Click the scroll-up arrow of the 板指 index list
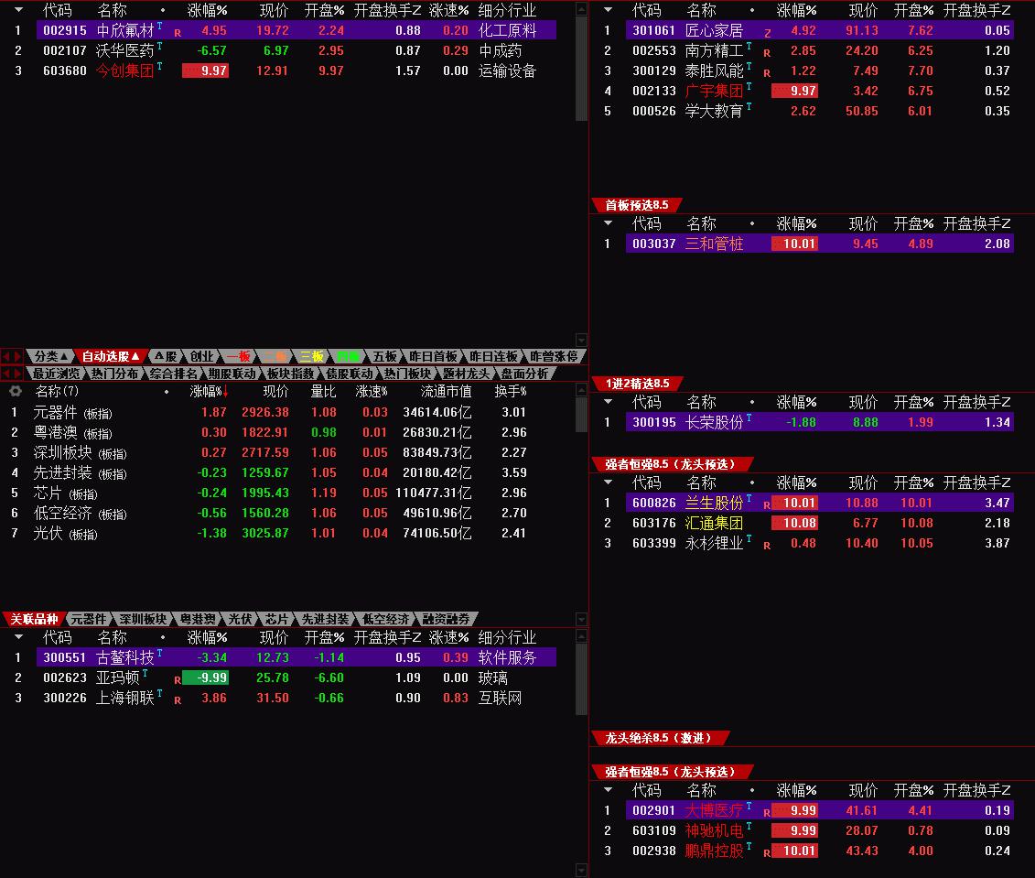 (x=581, y=390)
